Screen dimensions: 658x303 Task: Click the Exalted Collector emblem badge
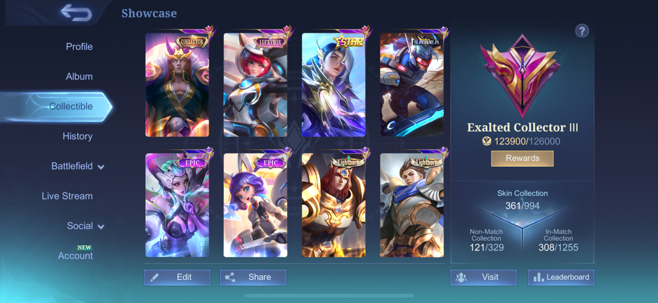521,76
